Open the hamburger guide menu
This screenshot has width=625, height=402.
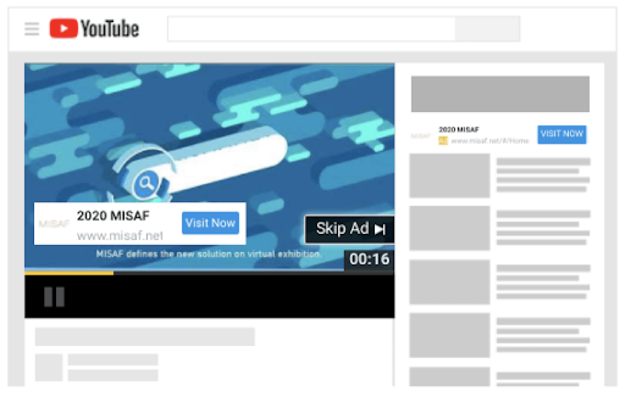click(x=32, y=29)
